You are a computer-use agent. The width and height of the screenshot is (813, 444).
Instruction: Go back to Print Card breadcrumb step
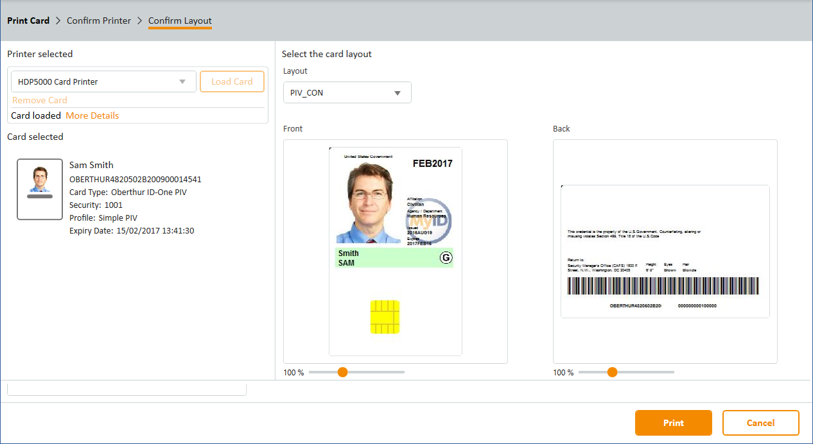(28, 21)
